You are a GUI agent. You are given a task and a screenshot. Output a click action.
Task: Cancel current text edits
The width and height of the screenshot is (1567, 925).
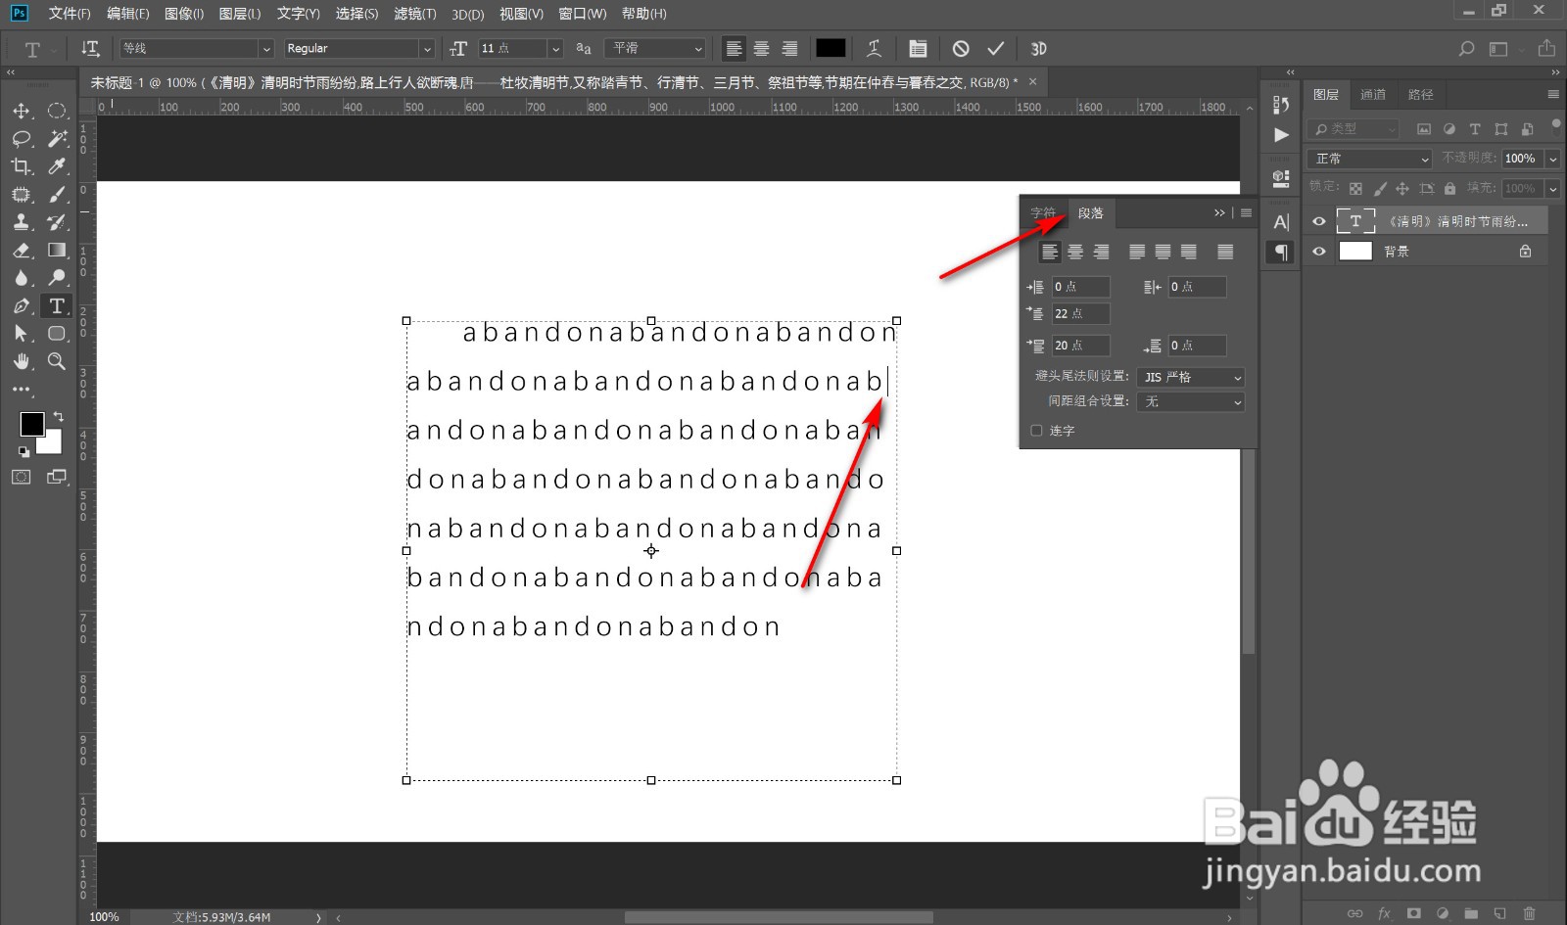click(961, 48)
